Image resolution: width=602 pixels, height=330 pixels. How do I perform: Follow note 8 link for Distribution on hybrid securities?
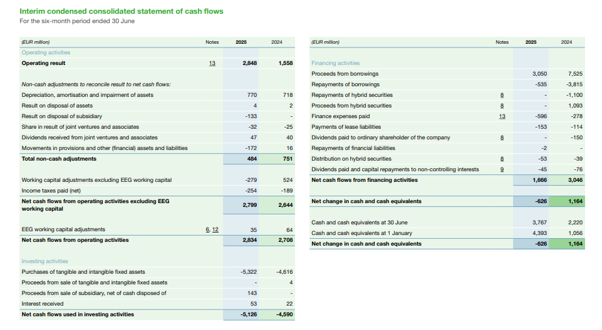point(502,159)
